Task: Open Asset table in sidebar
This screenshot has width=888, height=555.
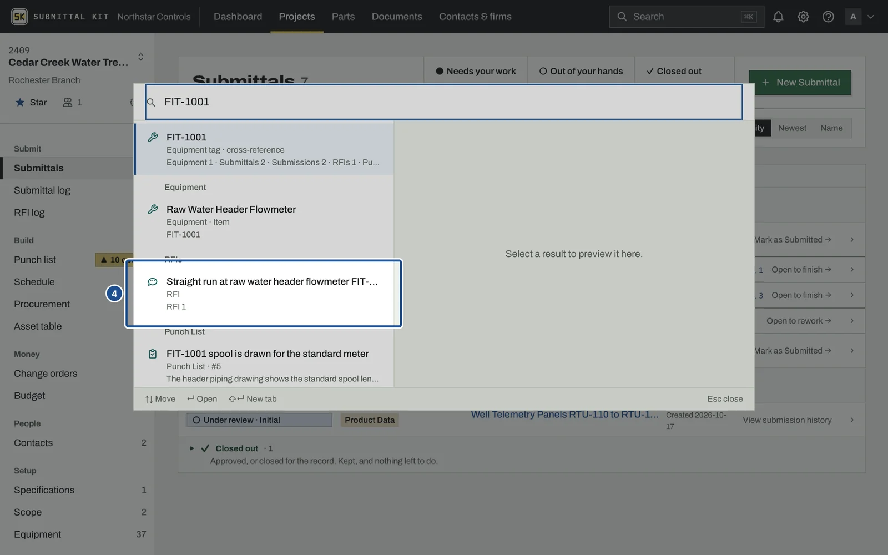Action: coord(38,326)
